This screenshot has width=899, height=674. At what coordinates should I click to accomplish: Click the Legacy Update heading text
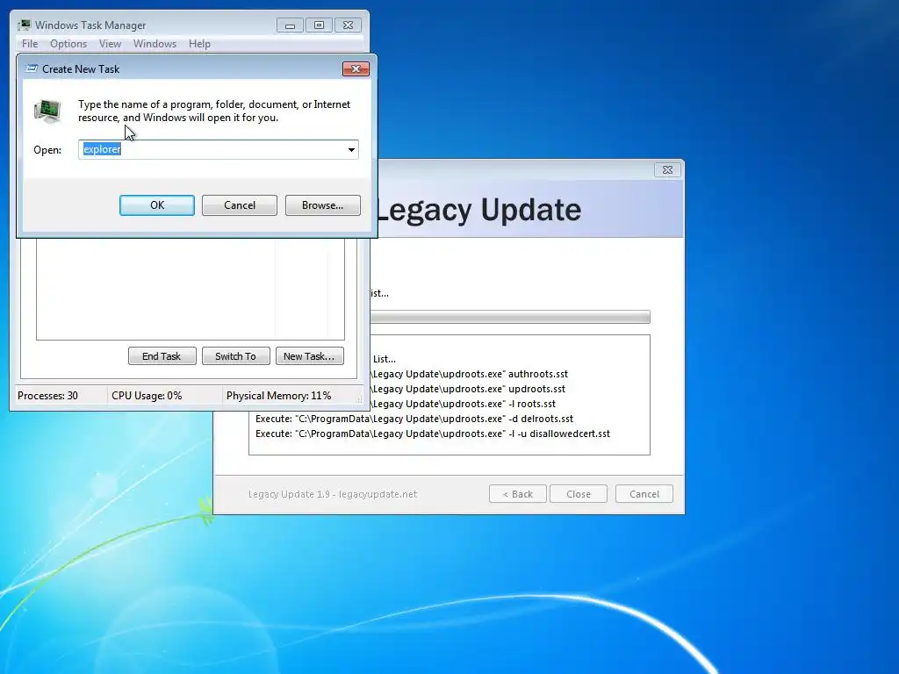click(x=478, y=210)
